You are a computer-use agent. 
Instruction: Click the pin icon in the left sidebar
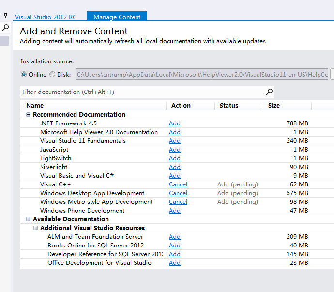point(5,15)
